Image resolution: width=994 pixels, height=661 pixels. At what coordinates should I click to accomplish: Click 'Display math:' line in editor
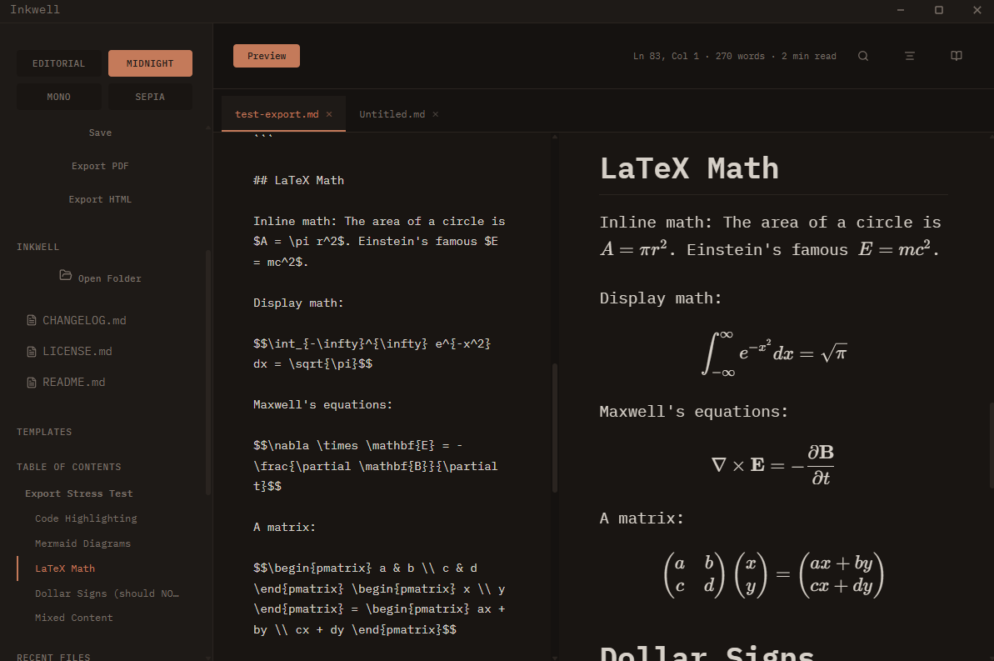(298, 303)
